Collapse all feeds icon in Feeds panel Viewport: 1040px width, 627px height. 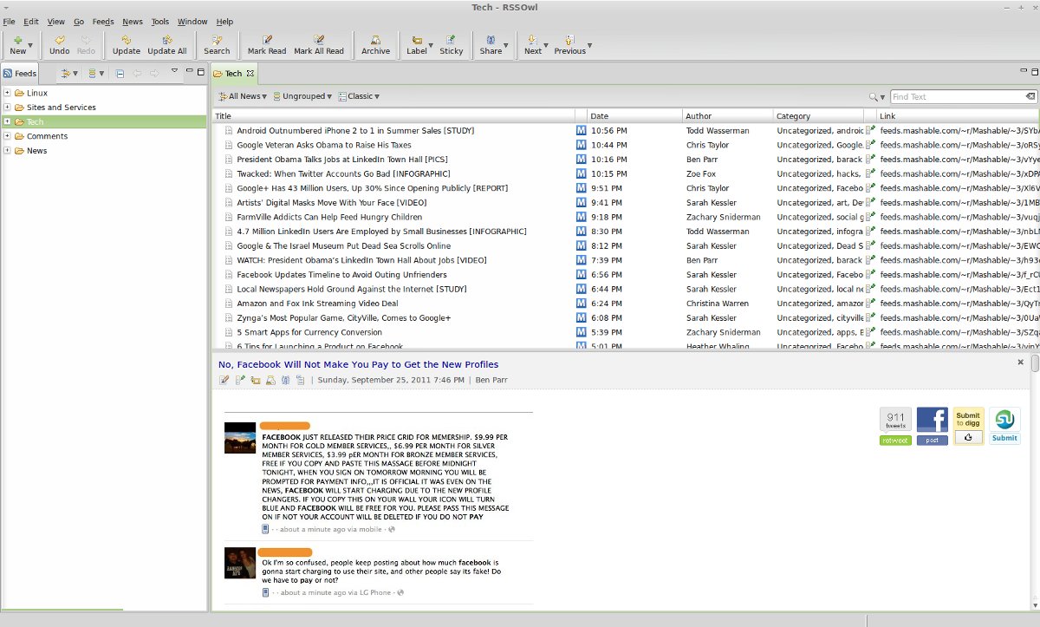pos(120,74)
